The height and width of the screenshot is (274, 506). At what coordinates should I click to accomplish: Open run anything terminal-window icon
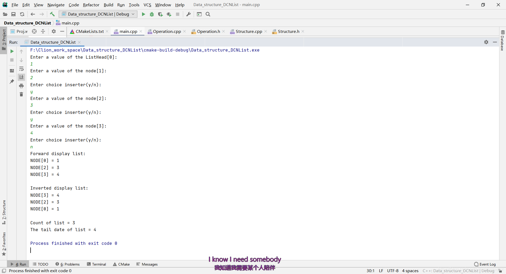pos(199,14)
